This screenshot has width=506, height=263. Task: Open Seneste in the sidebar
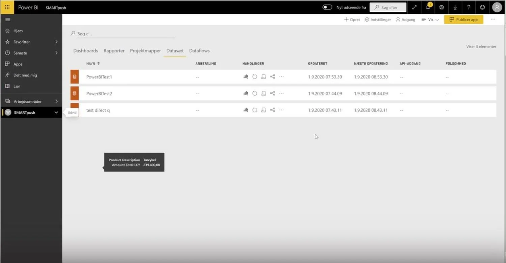tap(20, 53)
